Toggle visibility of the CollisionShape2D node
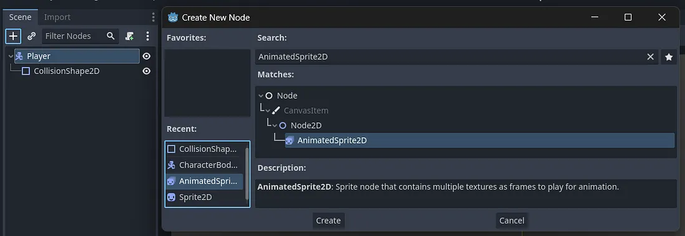Screen dimensions: 685x236 tap(147, 71)
